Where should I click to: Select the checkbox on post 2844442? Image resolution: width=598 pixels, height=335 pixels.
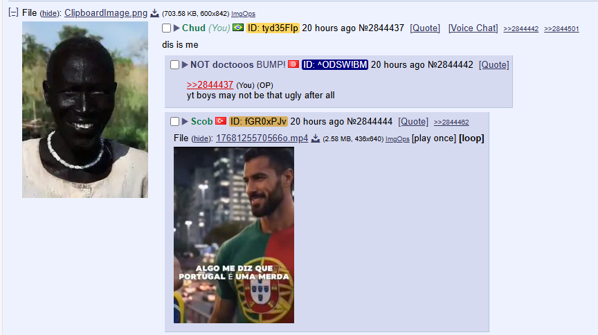tap(174, 64)
